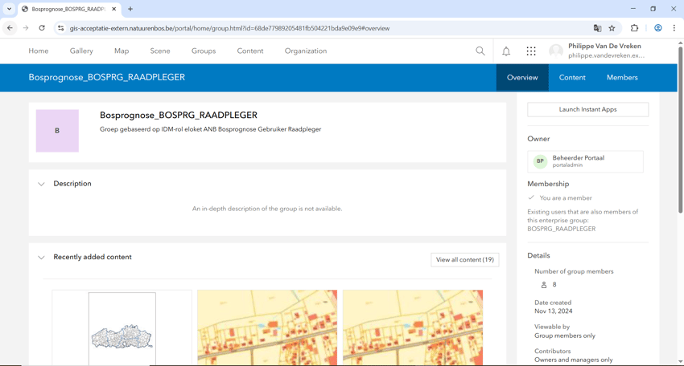Click the 'You are a member' text

[x=566, y=198]
